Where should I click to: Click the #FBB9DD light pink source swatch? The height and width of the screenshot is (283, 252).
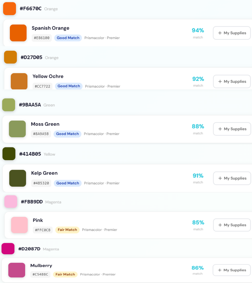tap(11, 202)
